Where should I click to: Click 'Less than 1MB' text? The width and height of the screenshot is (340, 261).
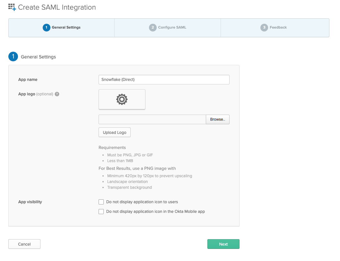(120, 161)
